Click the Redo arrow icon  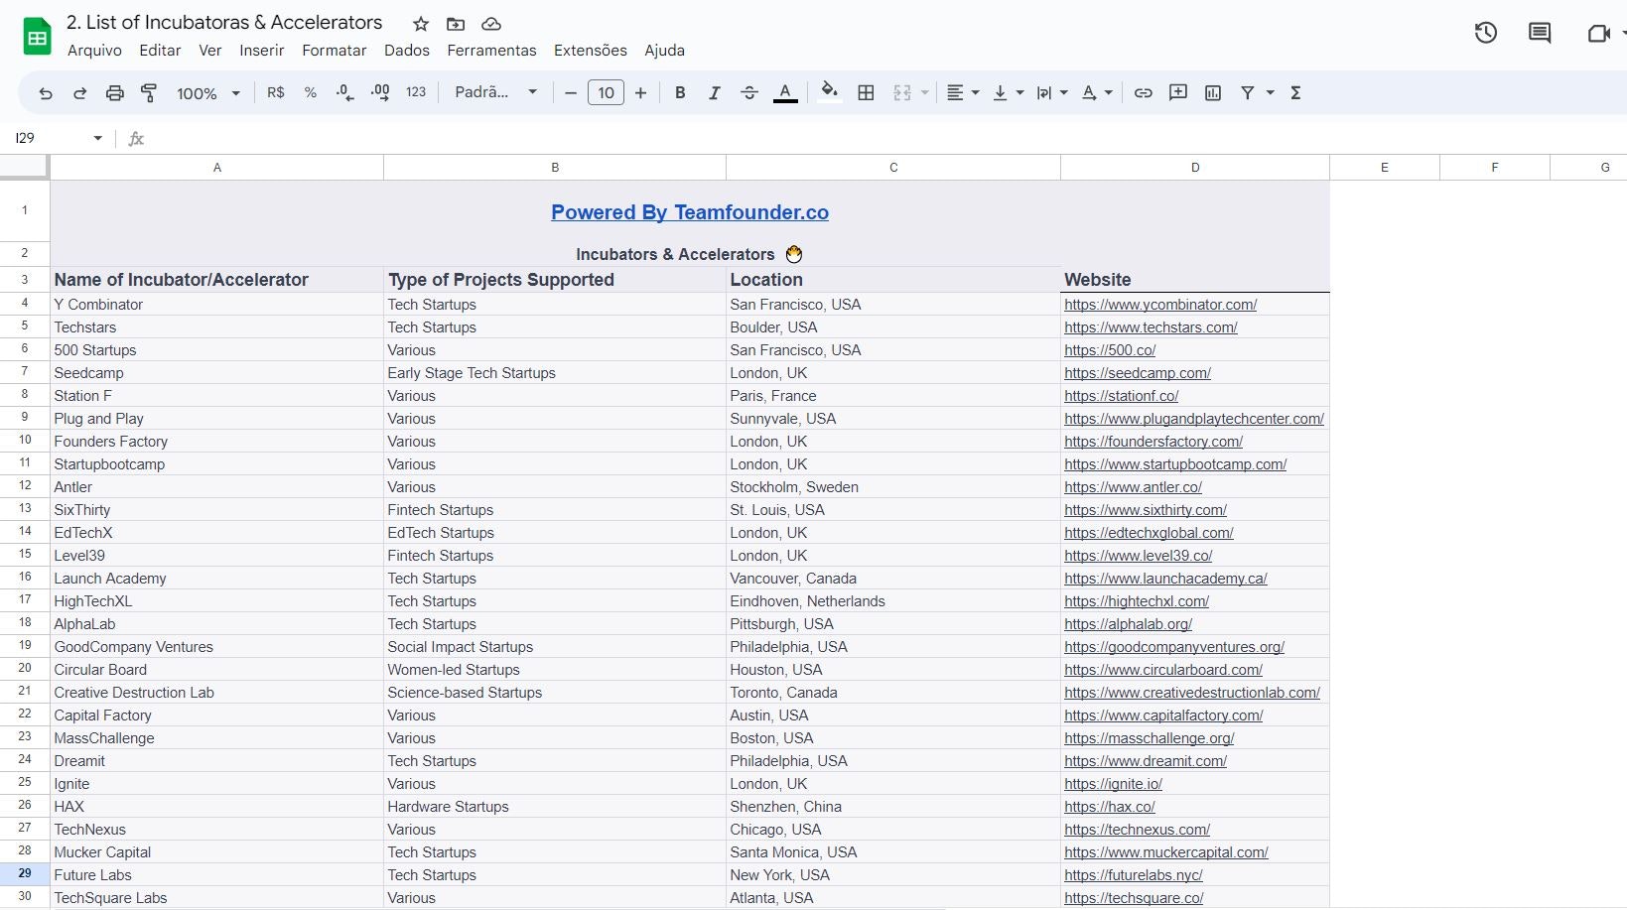[80, 93]
